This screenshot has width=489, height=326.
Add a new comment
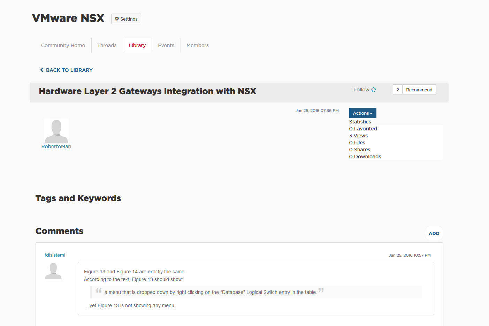pyautogui.click(x=434, y=233)
